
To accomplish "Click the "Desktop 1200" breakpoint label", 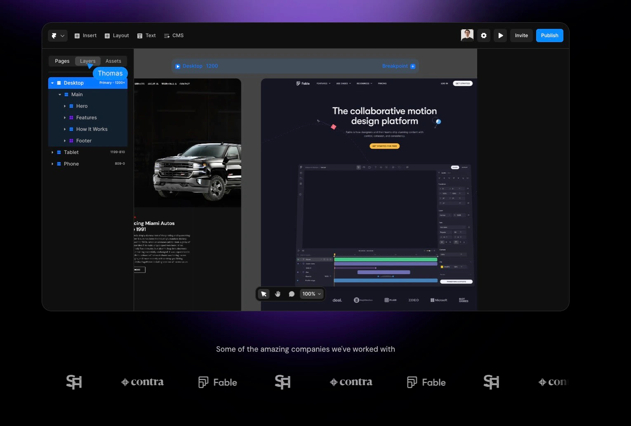I will click(x=200, y=66).
